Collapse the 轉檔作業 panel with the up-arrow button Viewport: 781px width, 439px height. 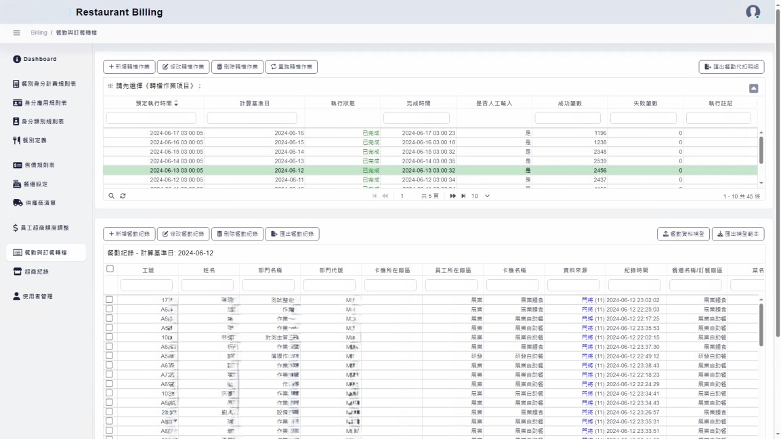753,88
